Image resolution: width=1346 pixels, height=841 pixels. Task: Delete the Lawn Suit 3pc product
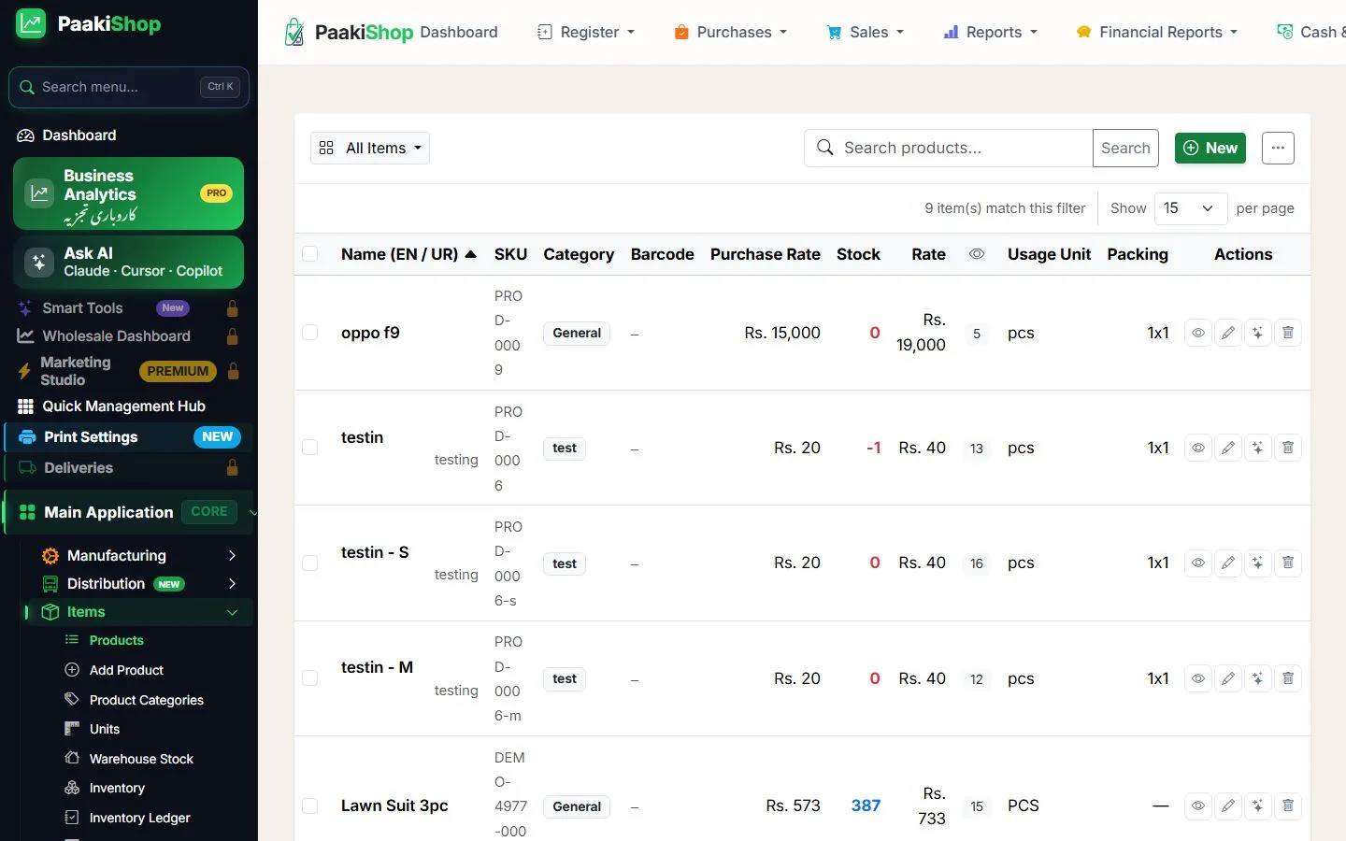pos(1287,805)
